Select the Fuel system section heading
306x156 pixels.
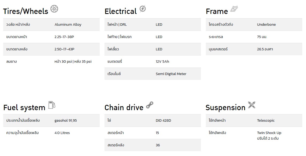coord(24,107)
